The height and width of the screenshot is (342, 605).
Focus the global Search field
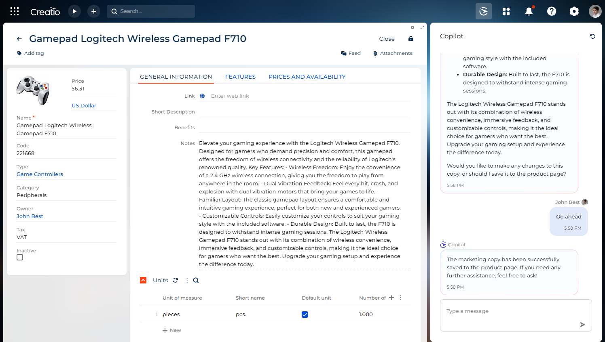(x=151, y=11)
